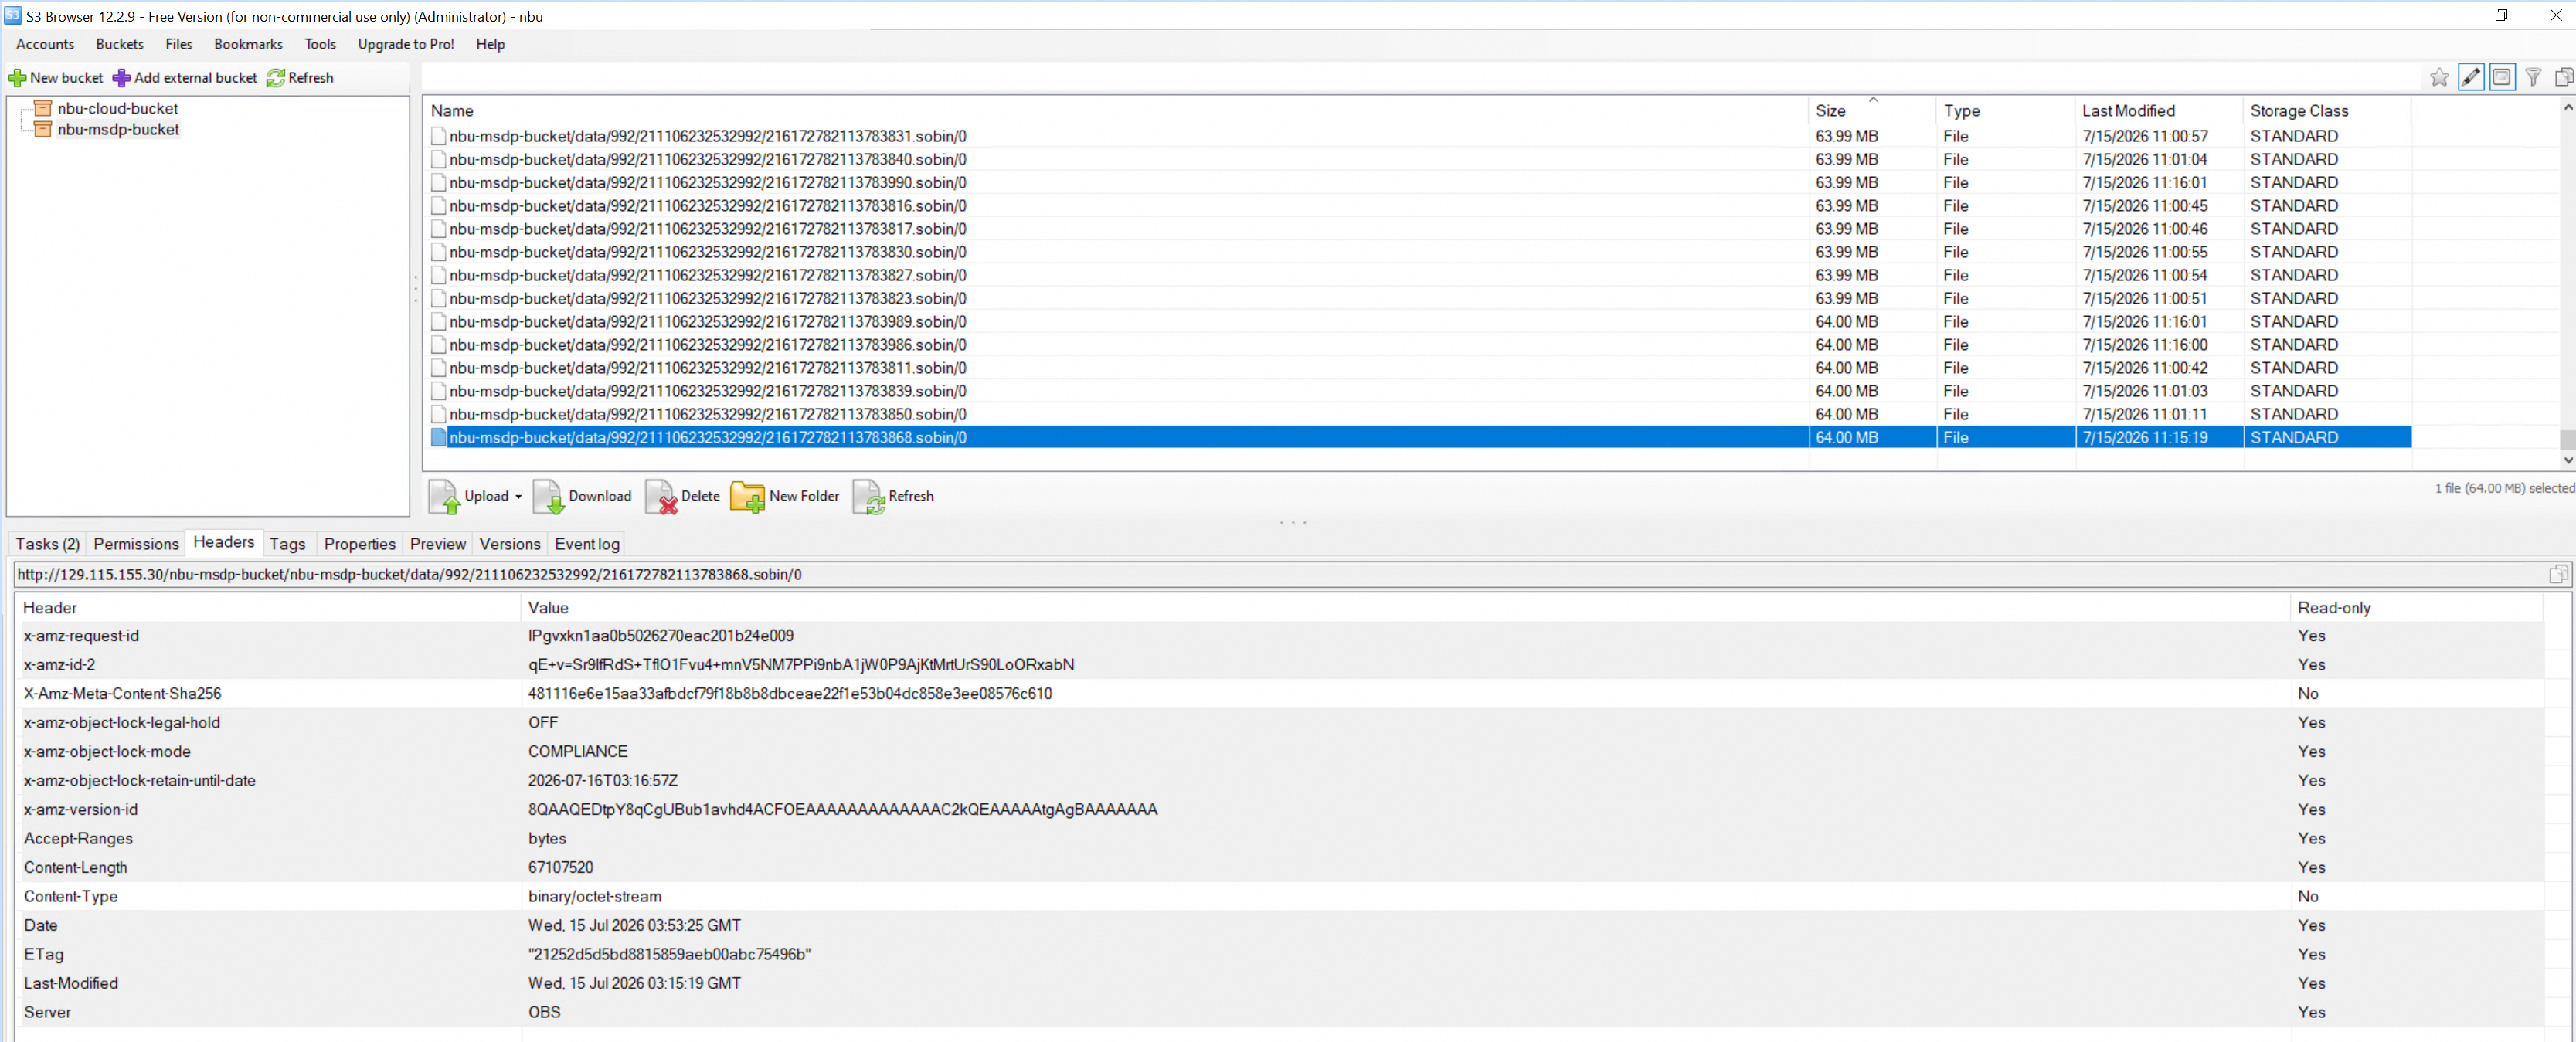The height and width of the screenshot is (1042, 2576).
Task: Click the file icon of row ending 783827.sobin/0
Action: point(438,275)
